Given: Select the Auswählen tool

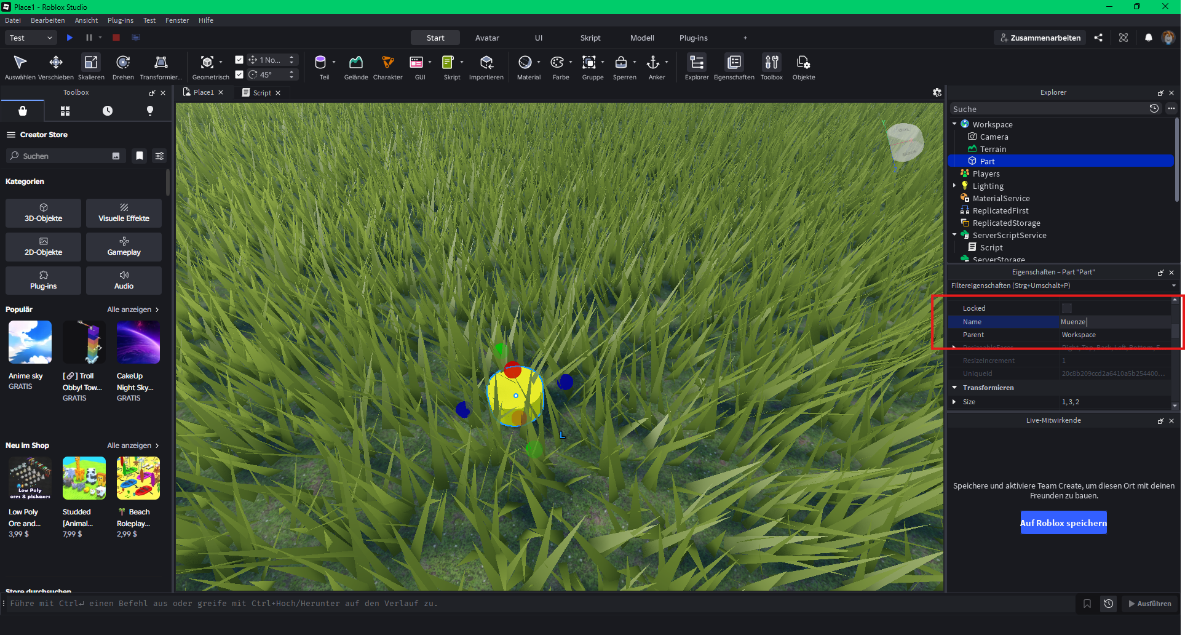Looking at the screenshot, I should [x=20, y=67].
